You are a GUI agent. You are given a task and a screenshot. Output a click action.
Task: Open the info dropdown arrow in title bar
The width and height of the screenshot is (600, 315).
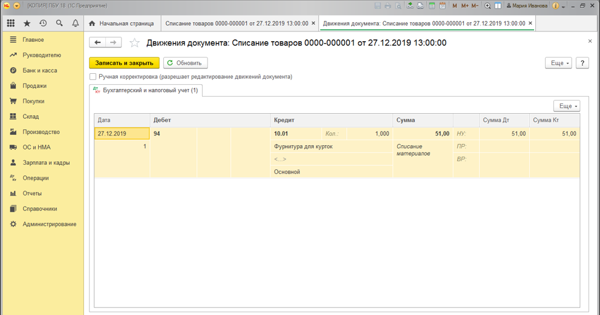point(565,6)
